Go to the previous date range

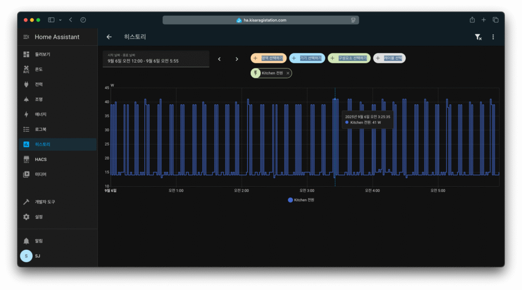click(x=219, y=59)
